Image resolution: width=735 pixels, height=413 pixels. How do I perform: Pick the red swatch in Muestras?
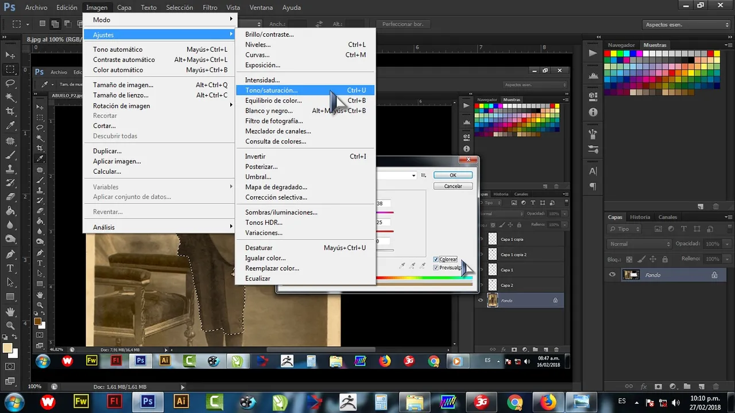tap(607, 53)
